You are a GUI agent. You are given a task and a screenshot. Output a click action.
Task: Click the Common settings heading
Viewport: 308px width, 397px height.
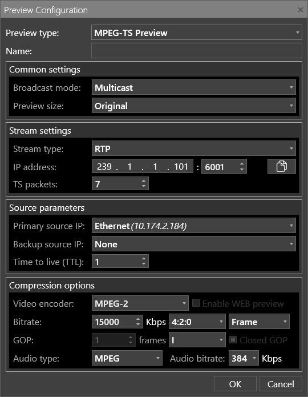tap(44, 69)
